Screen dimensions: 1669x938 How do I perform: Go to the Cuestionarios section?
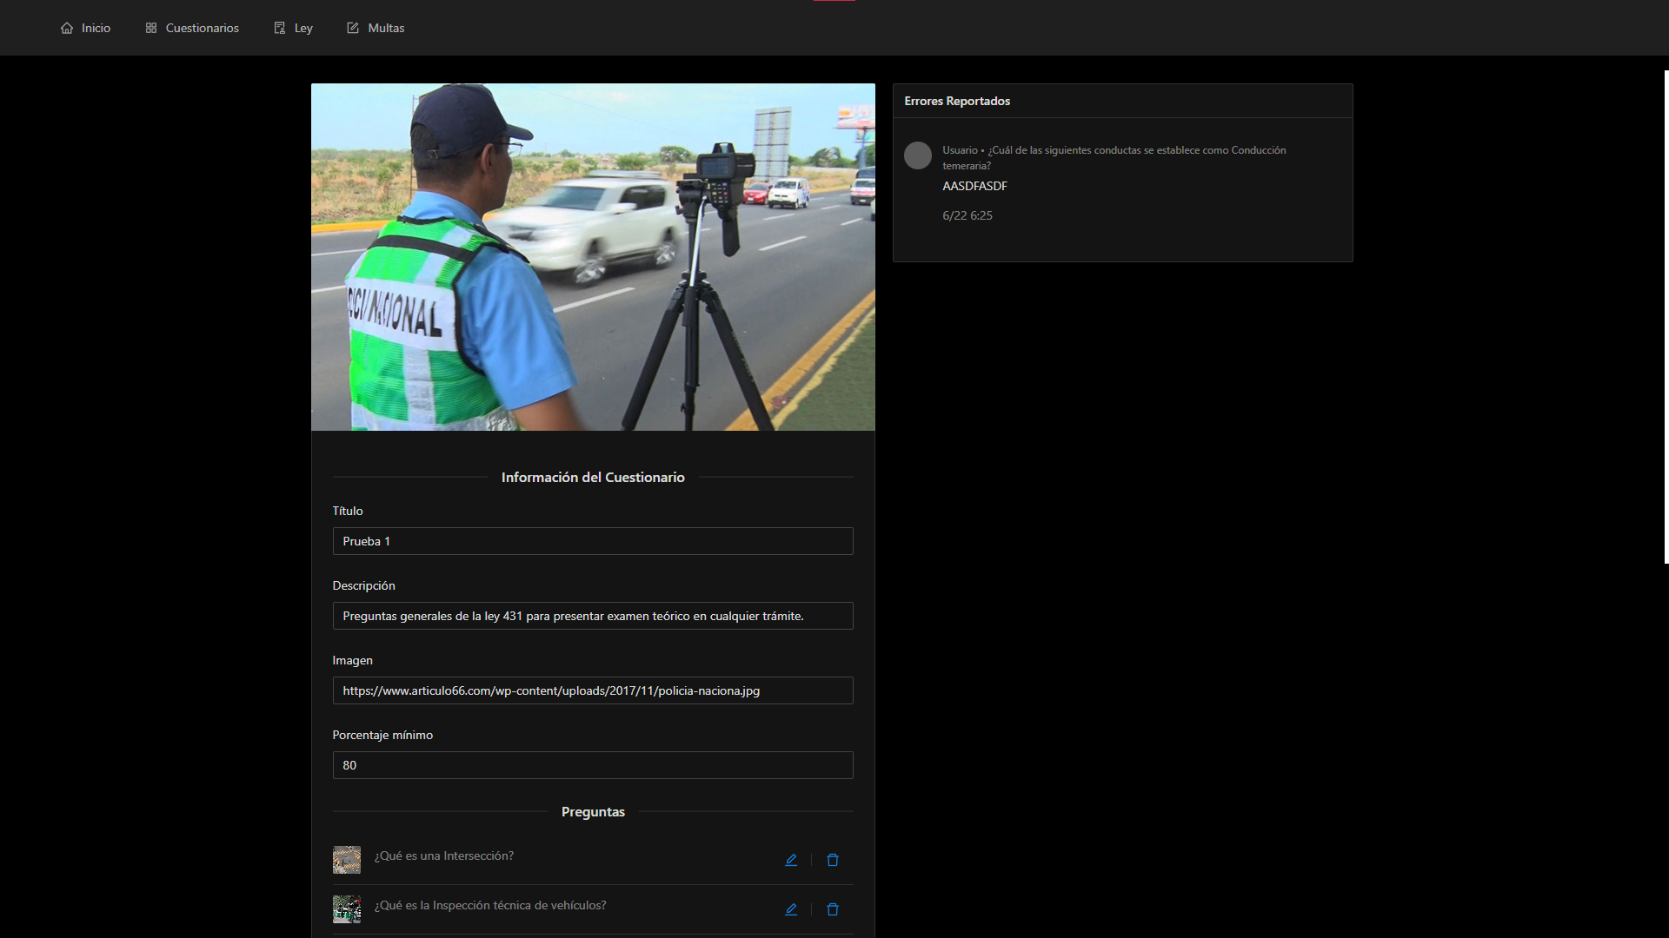(202, 28)
